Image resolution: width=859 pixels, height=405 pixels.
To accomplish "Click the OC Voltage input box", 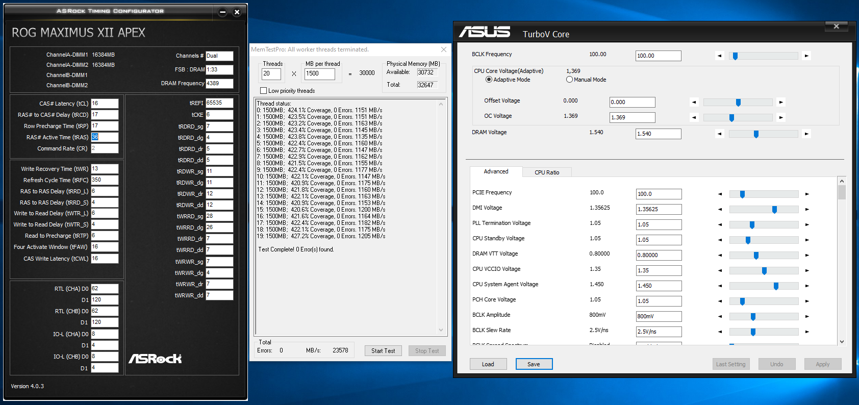I will point(633,117).
